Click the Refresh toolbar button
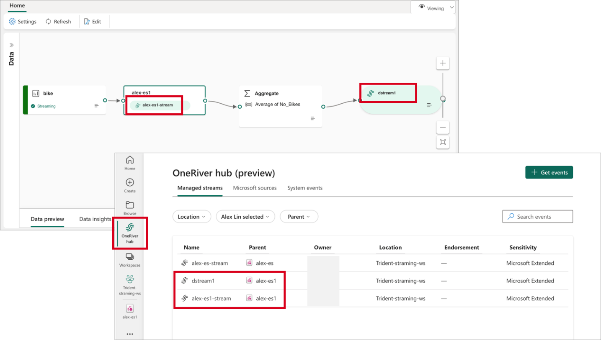Screen dimensions: 601x340 tap(58, 22)
